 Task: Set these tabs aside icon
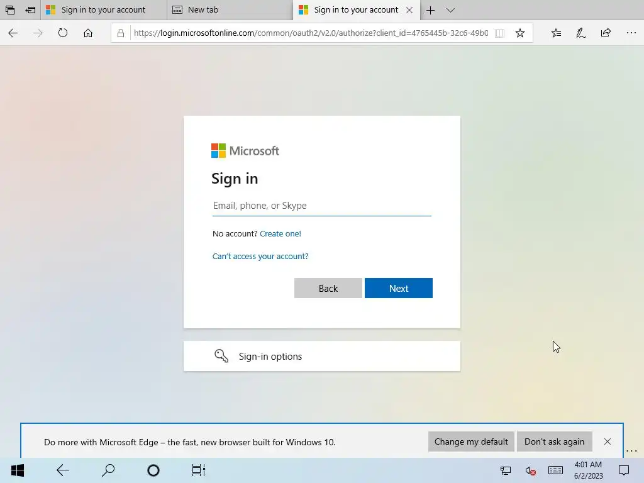point(30,10)
